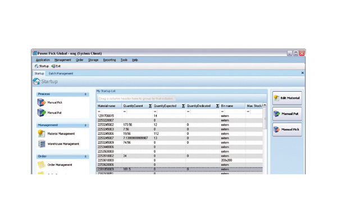Collapse the Management panel section
337x224 pixels.
85,125
